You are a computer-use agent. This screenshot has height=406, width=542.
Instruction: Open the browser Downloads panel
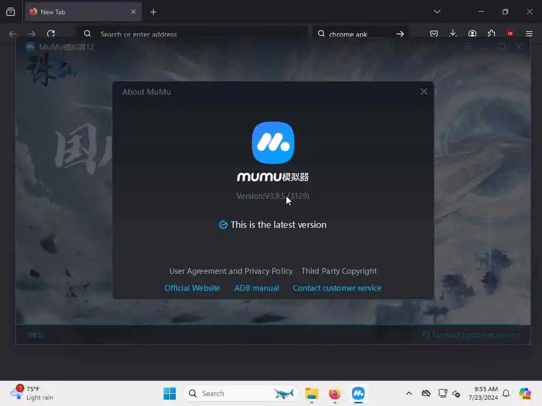(453, 34)
